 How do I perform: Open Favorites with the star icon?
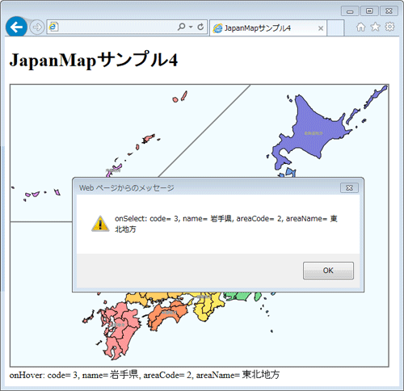(x=375, y=27)
